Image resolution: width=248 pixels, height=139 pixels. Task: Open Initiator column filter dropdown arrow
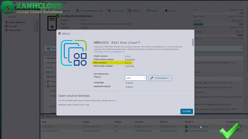pyautogui.click(x=131, y=122)
